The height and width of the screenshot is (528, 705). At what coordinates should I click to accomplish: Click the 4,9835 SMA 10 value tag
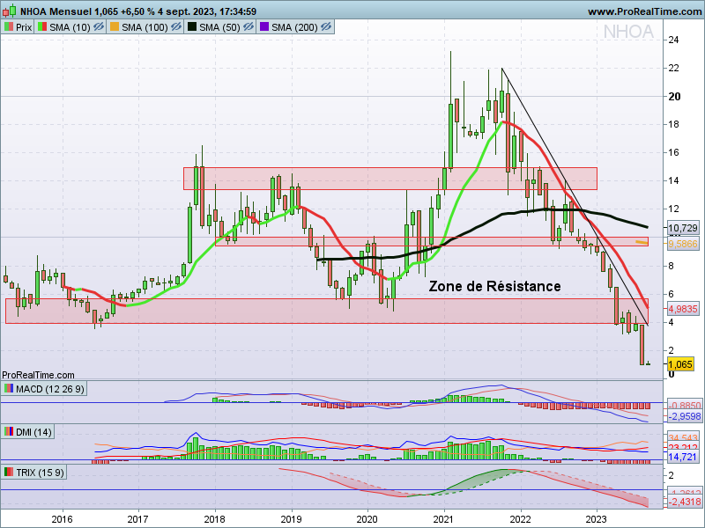[x=682, y=309]
